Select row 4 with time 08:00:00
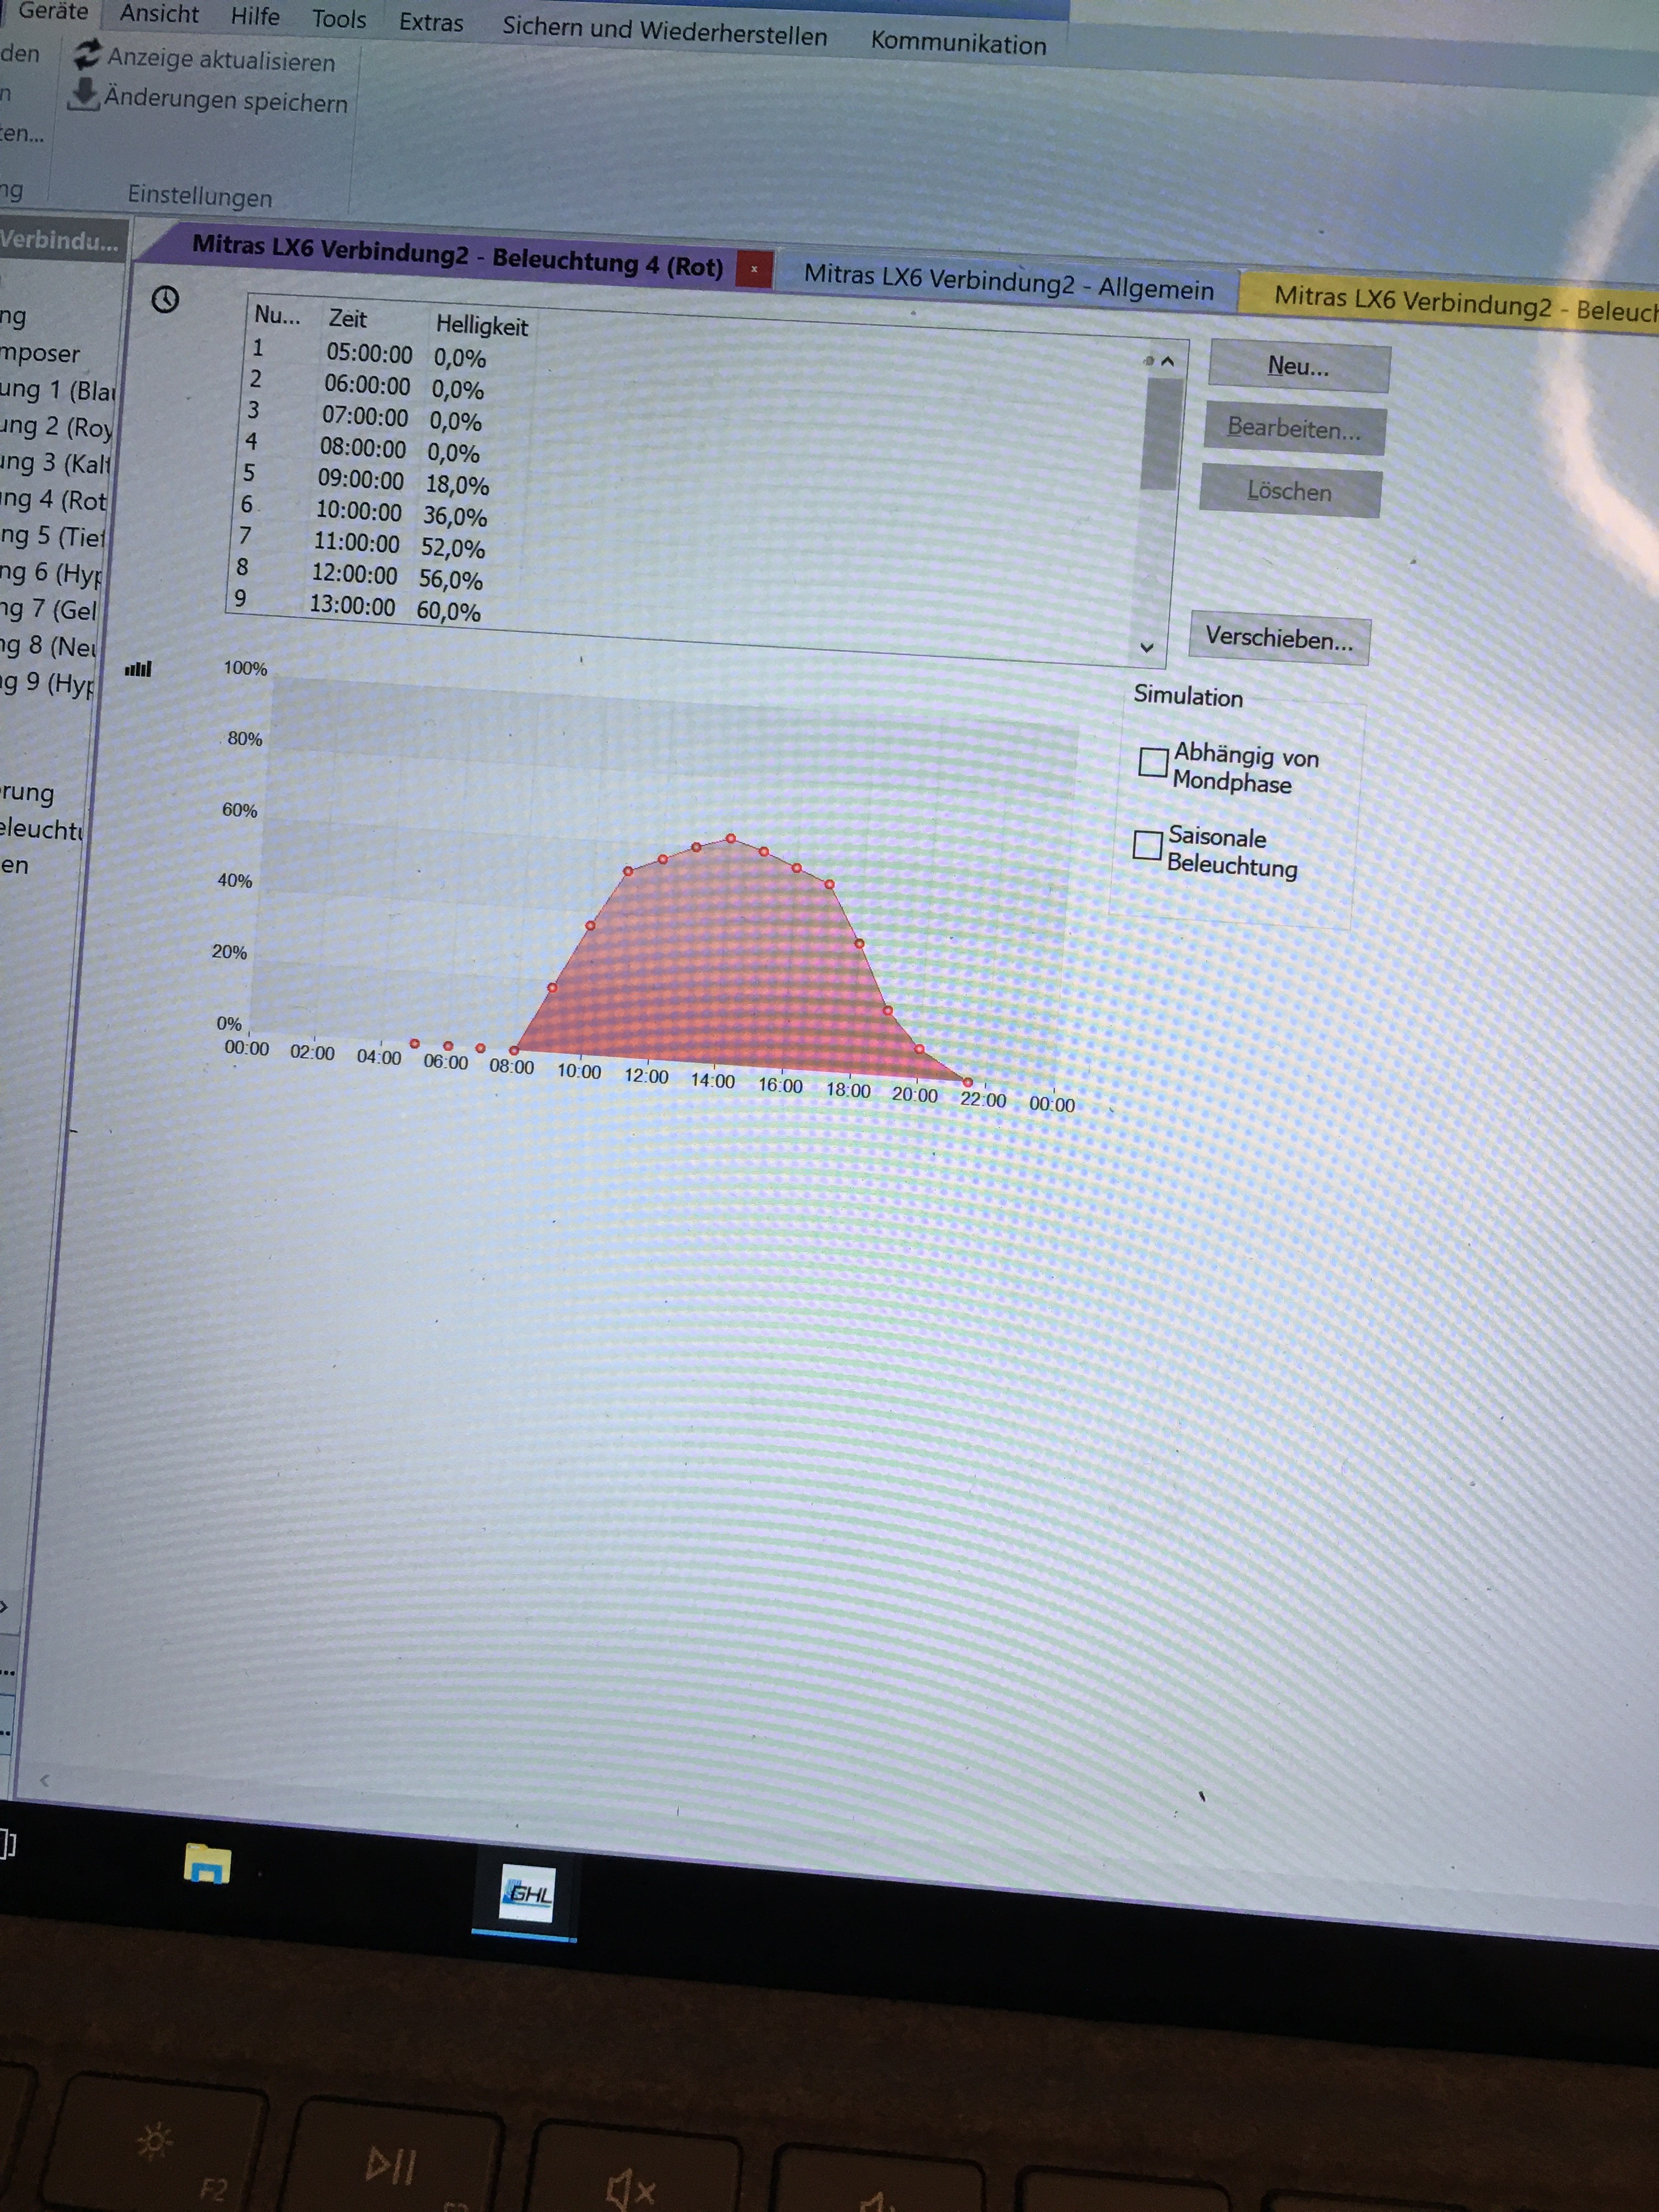Screen dimensions: 1659x2212 tap(363, 448)
